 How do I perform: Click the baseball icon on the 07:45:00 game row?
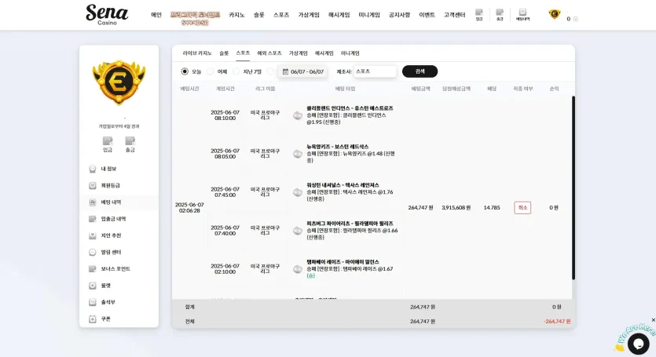point(298,192)
